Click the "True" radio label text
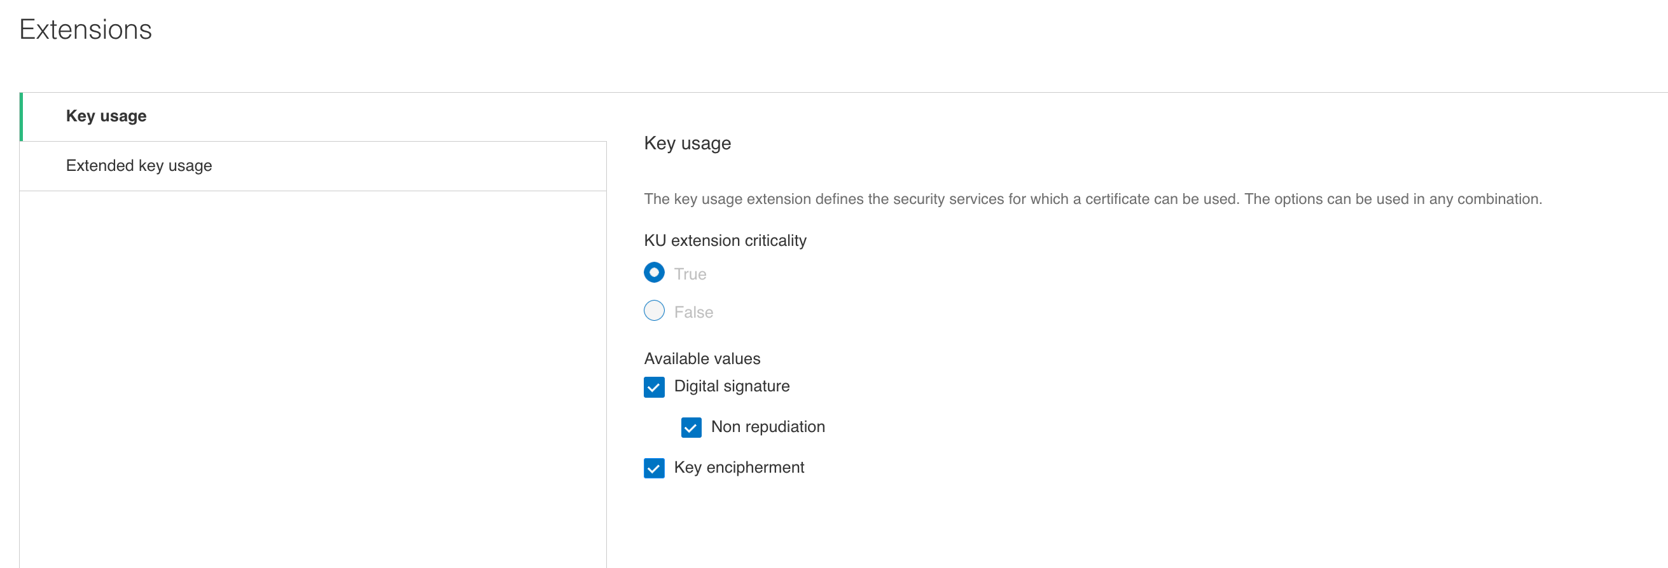1668x568 pixels. click(690, 274)
